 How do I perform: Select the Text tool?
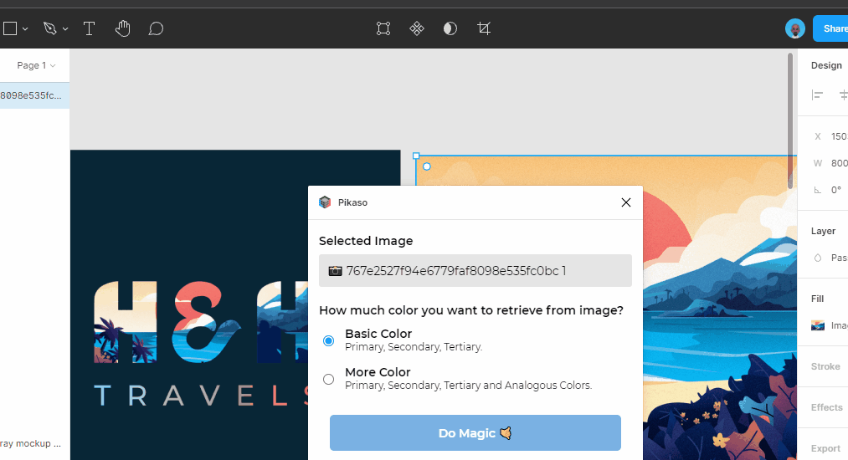[90, 28]
